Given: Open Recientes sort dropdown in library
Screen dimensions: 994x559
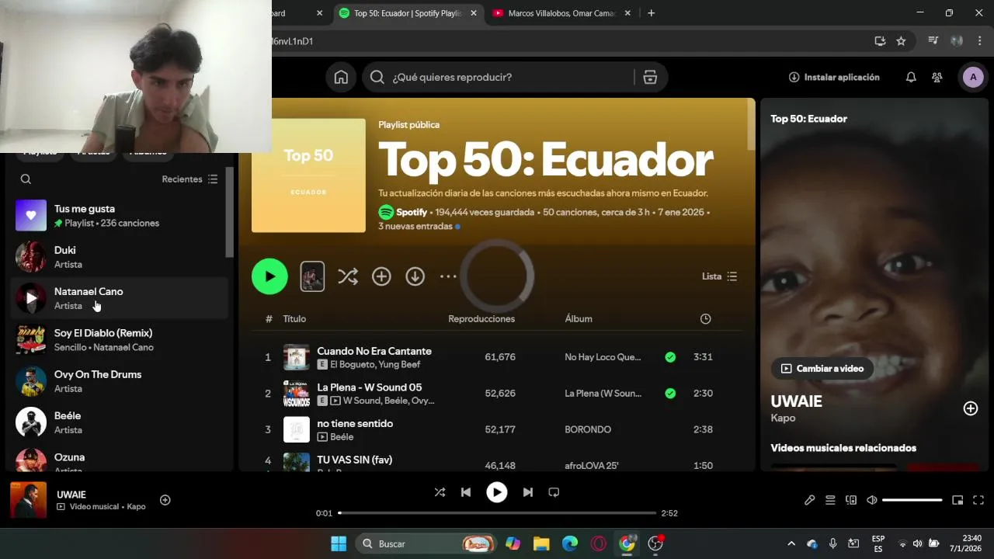Looking at the screenshot, I should tap(190, 179).
